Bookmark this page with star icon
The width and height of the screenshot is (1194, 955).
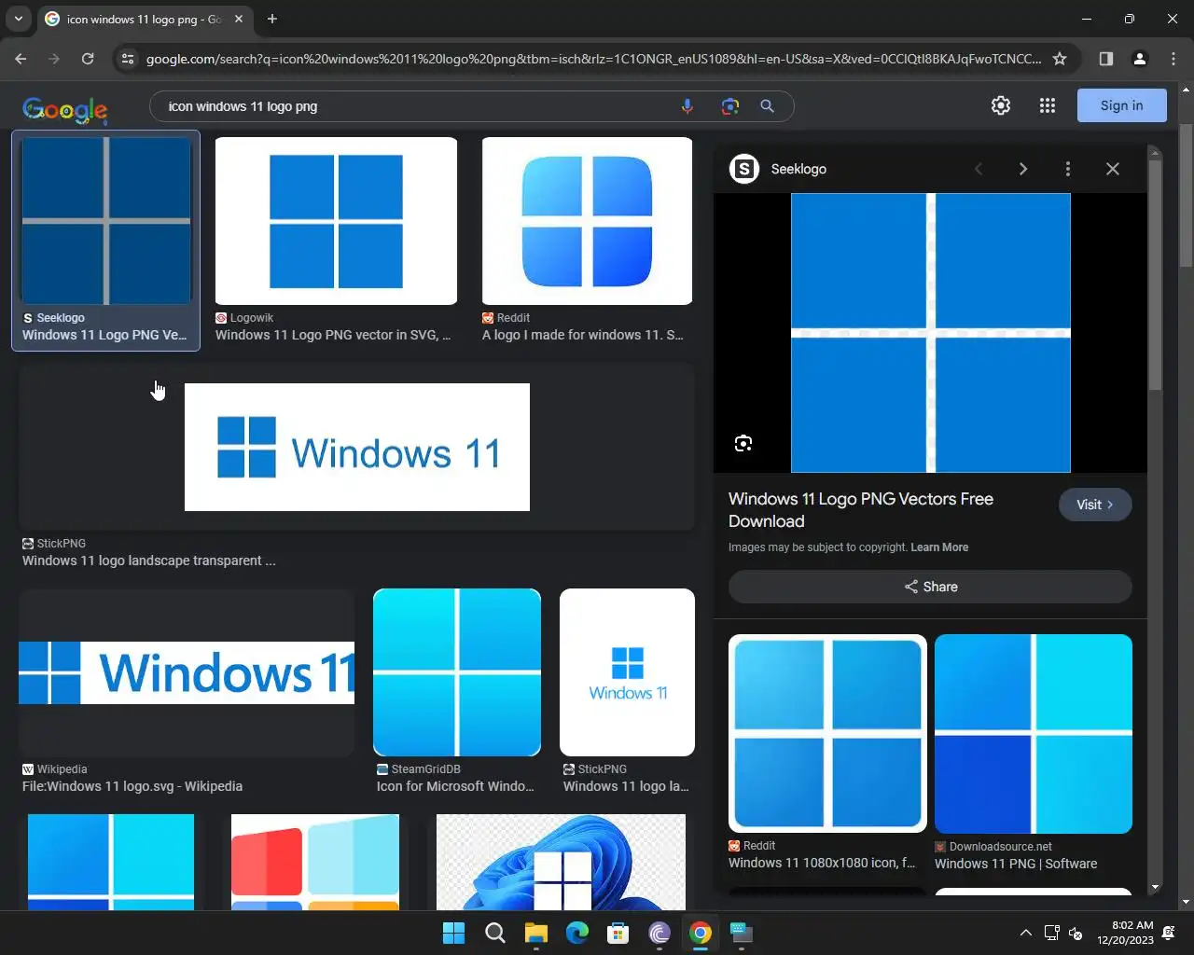click(x=1060, y=59)
